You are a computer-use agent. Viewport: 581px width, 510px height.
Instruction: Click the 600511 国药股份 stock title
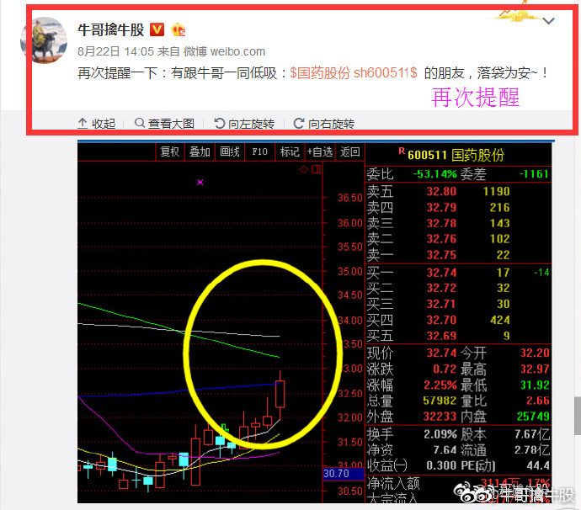(456, 155)
